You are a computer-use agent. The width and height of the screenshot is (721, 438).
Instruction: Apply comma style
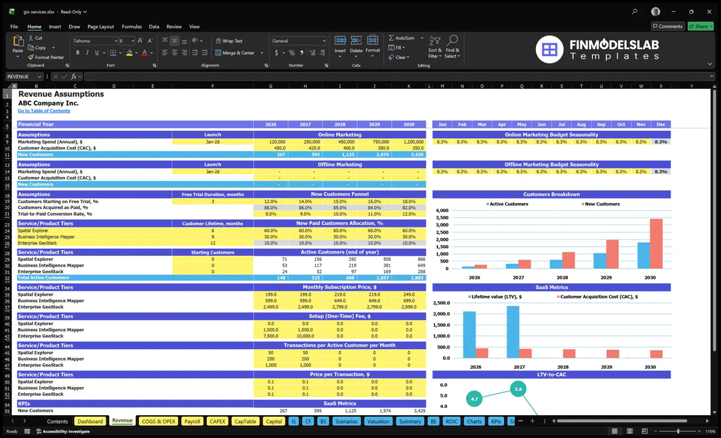coord(301,53)
